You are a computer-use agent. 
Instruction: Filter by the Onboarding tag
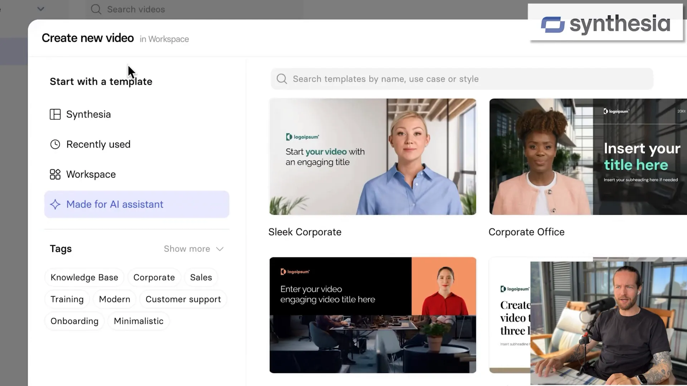pyautogui.click(x=74, y=321)
